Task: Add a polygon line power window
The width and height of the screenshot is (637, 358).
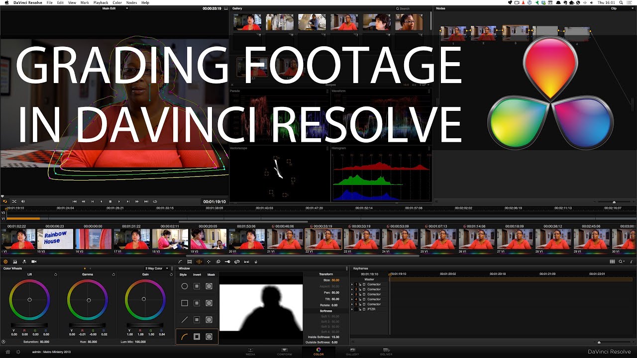Action: point(184,320)
